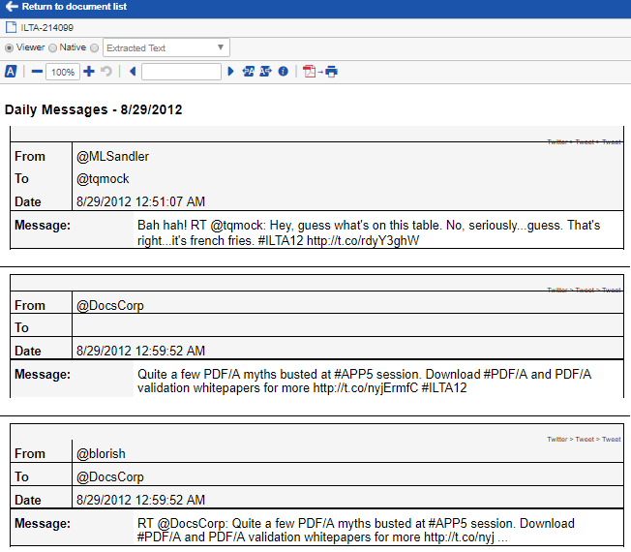Go to next page arrow
The image size is (631, 552).
[230, 72]
